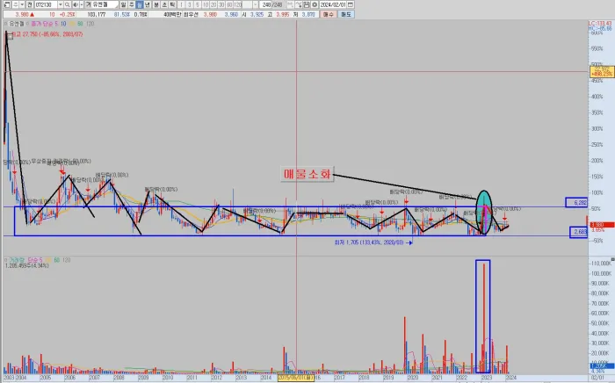Click the blue volume tag on volume axis
Screen dimensions: 615x383
pos(602,366)
